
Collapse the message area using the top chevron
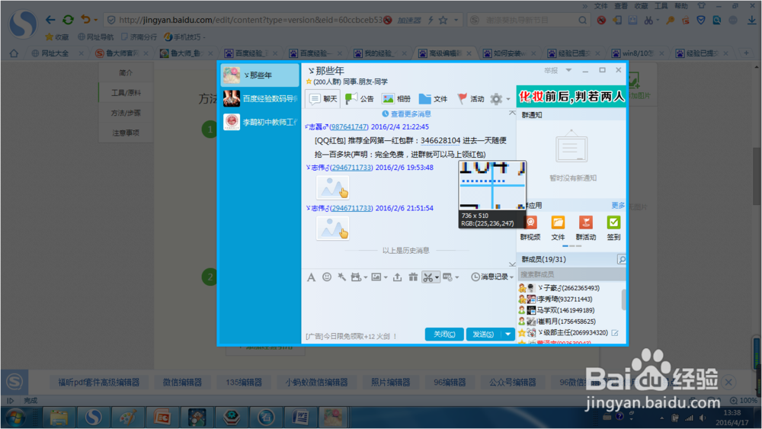click(512, 113)
